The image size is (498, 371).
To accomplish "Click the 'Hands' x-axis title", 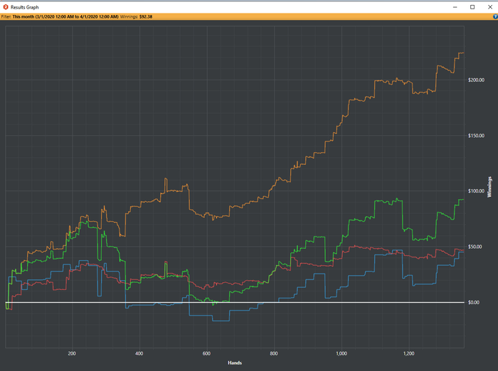I will pos(235,362).
